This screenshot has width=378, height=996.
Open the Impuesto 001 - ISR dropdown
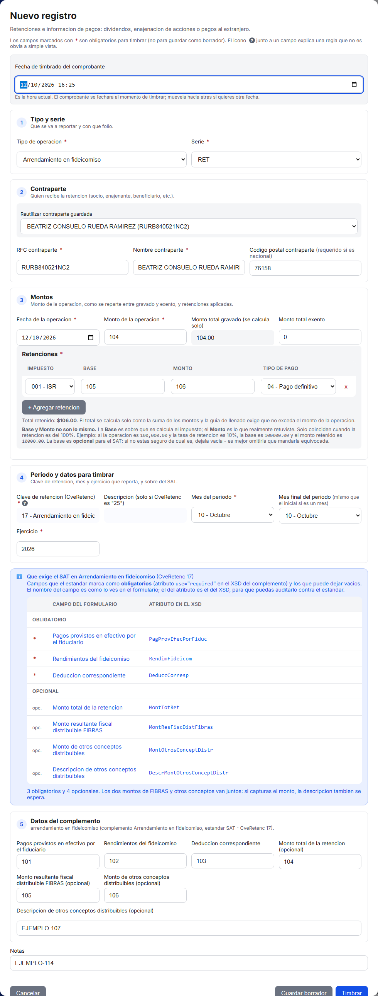50,387
